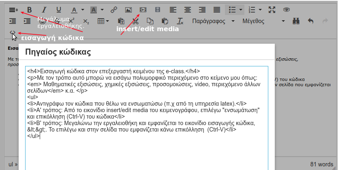
Task: Undo the last action
Action: pyautogui.click(x=310, y=21)
